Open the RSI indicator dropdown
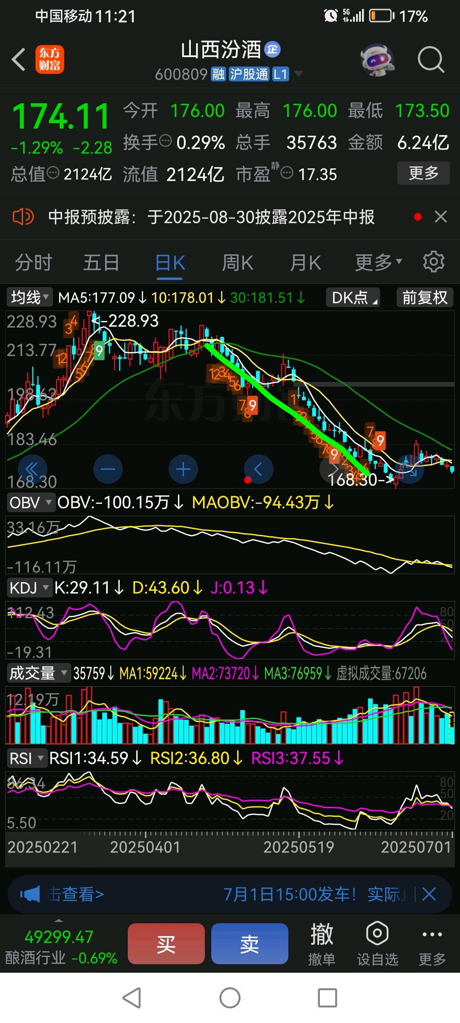The image size is (460, 1023). click(26, 758)
